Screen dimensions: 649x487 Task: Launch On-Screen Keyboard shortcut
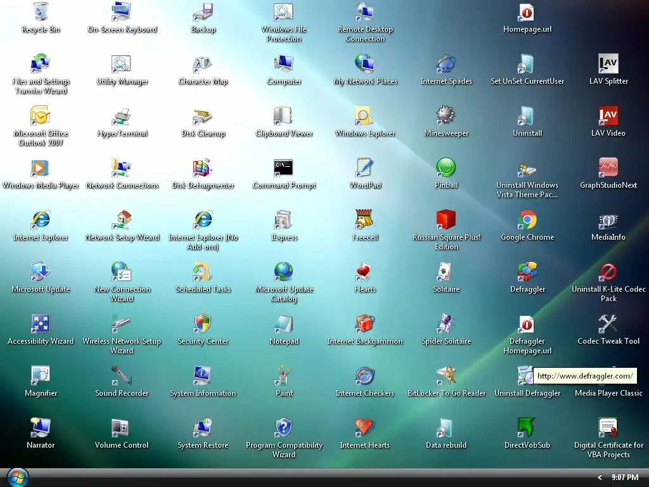point(122,11)
